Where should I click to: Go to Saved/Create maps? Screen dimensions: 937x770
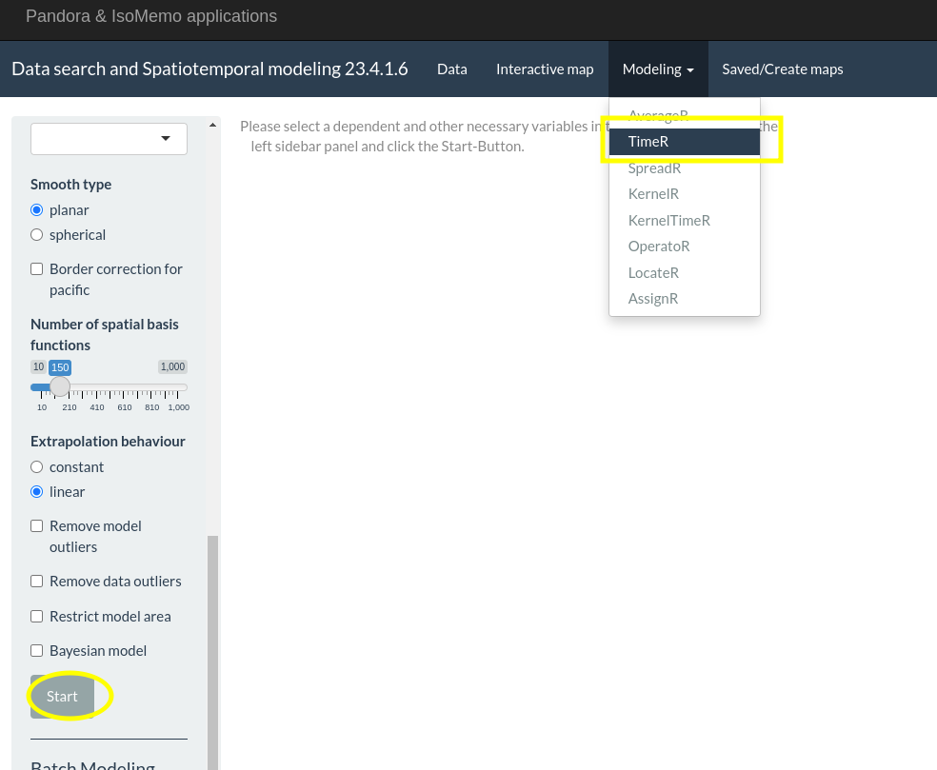click(782, 69)
